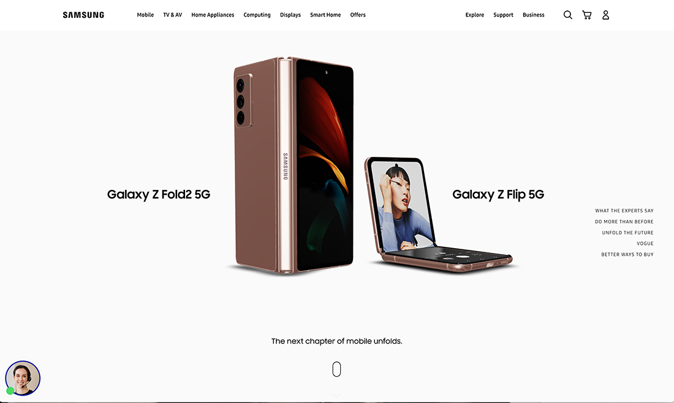Image resolution: width=674 pixels, height=403 pixels.
Task: Expand the Home Appliances menu
Action: click(213, 15)
